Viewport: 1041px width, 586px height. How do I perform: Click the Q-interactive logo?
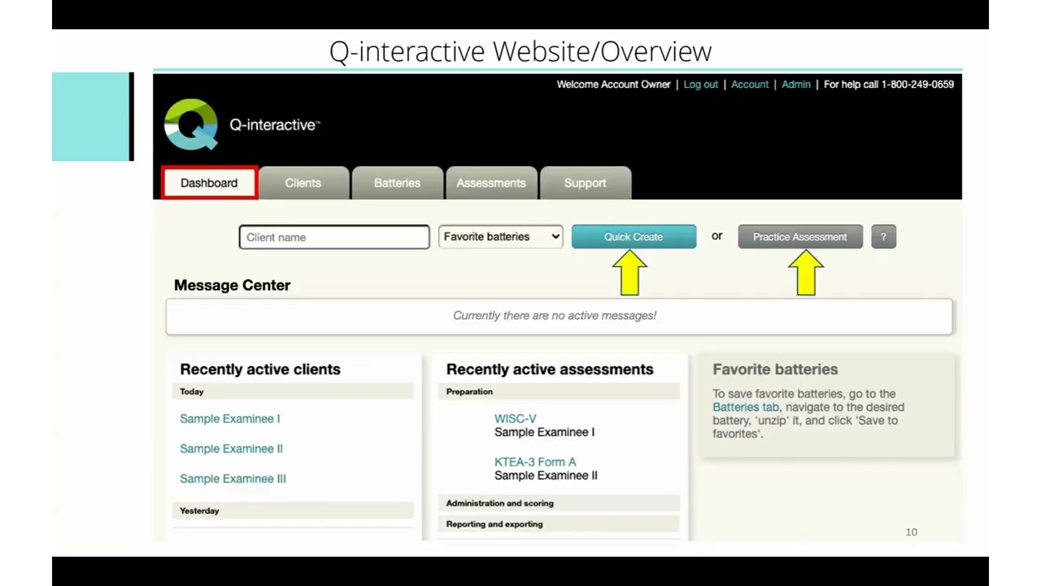pyautogui.click(x=191, y=125)
